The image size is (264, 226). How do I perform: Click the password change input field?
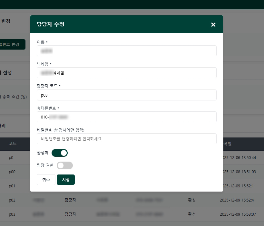[x=127, y=139]
